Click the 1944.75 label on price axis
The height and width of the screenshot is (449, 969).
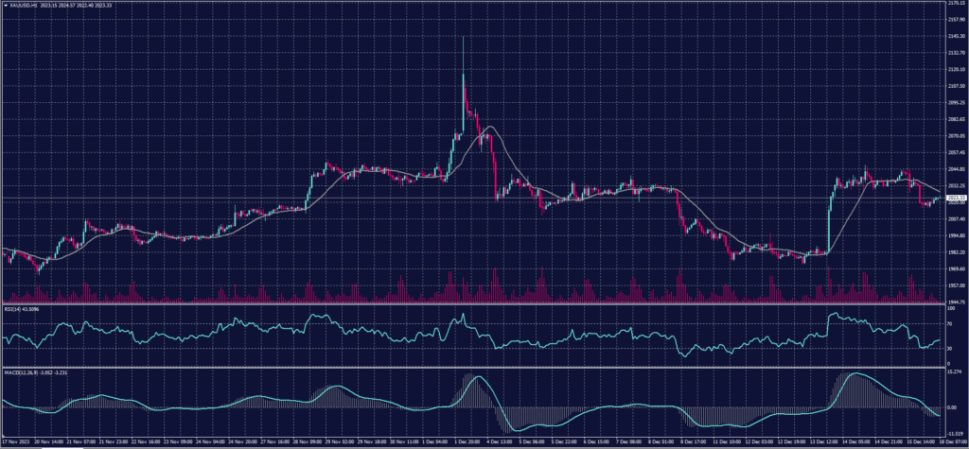point(954,302)
